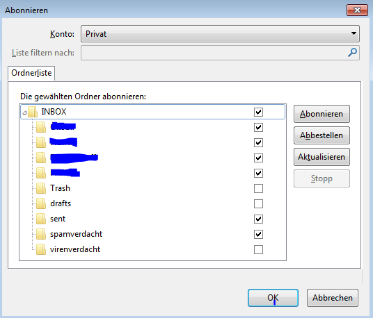Screen dimensions: 373x318
Task: Click the drafts folder icon
Action: point(41,203)
